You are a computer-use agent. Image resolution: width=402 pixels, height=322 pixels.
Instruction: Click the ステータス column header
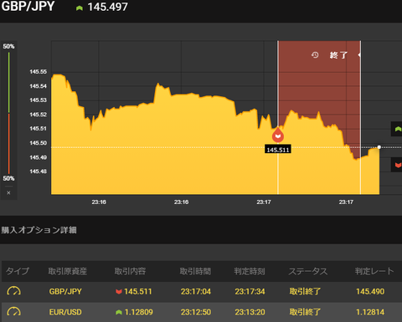[308, 271]
